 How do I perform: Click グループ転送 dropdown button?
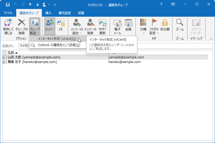click(x=35, y=27)
